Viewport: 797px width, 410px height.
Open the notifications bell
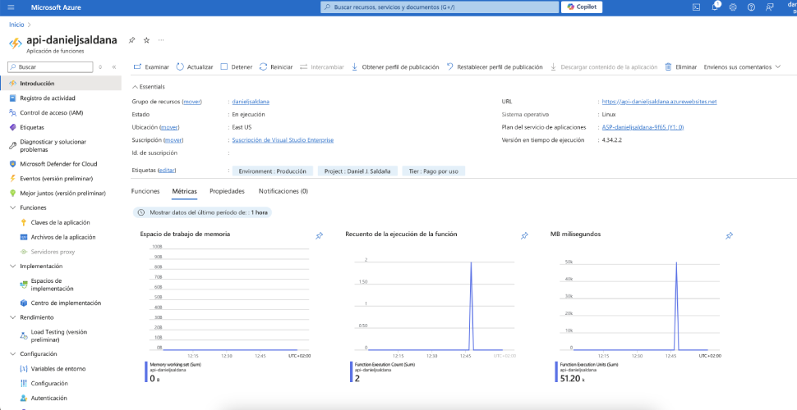[x=714, y=7]
